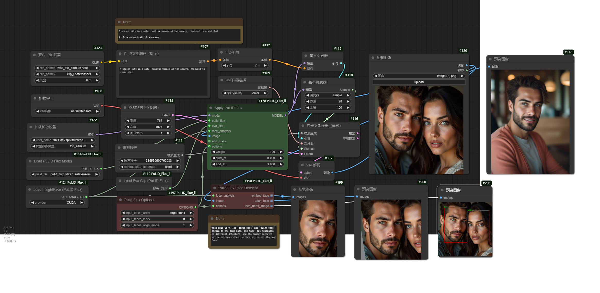Collapse the Apply PuLID Flux node via its title dot
Screen dimensions: 600x293
pos(211,108)
